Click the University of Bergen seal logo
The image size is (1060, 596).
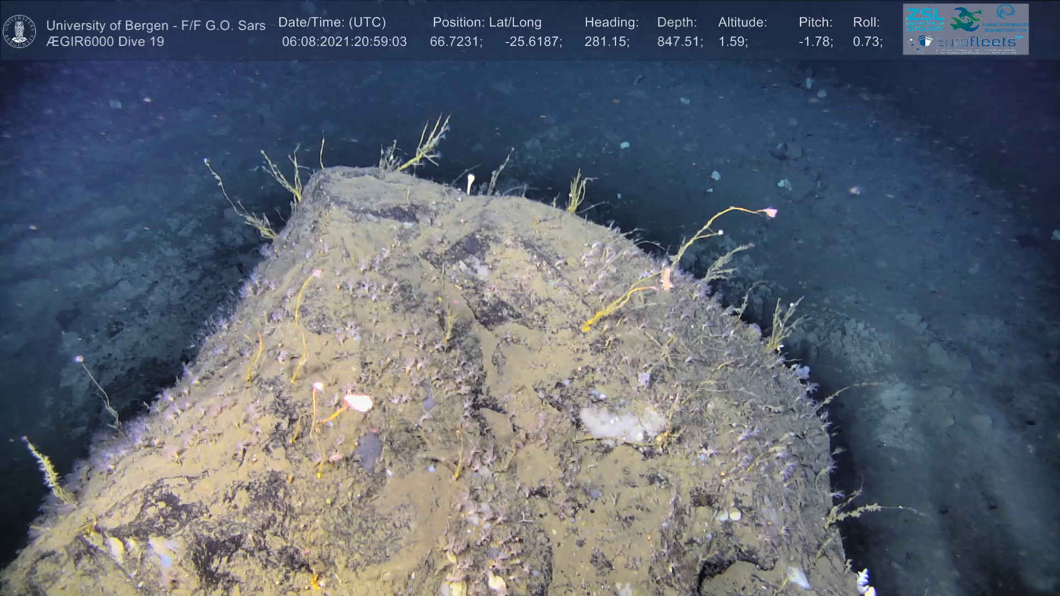point(19,31)
